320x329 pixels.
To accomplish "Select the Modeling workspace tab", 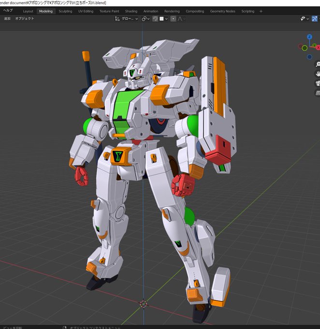I will (x=46, y=11).
